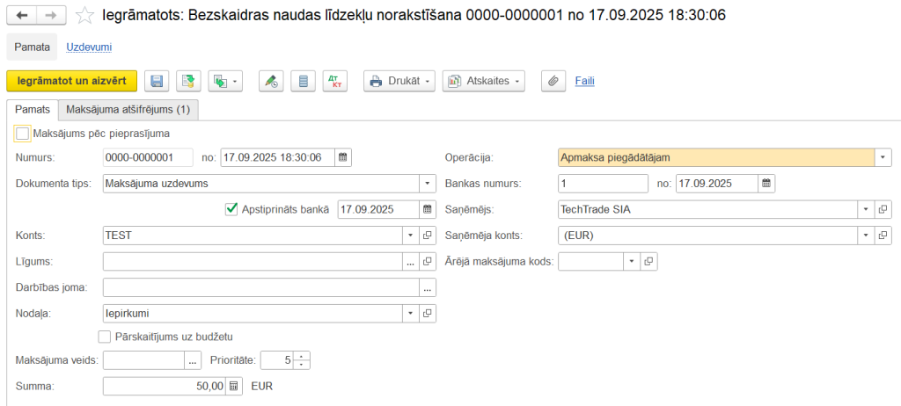Expand the Operācija dropdown list
The image size is (901, 406).
[883, 157]
